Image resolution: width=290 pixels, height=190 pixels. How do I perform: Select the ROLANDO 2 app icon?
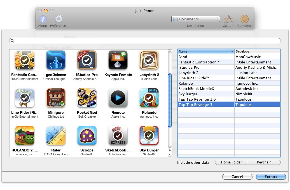pyautogui.click(x=25, y=136)
